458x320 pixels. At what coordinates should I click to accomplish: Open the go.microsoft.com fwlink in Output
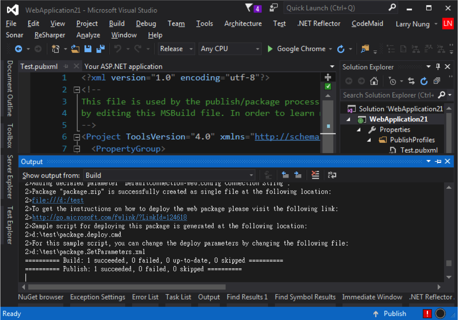tap(109, 218)
